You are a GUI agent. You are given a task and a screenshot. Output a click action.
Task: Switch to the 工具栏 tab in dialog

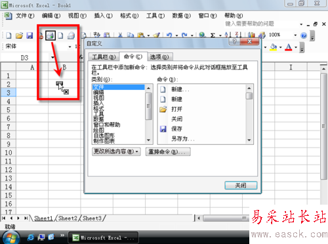pos(104,57)
